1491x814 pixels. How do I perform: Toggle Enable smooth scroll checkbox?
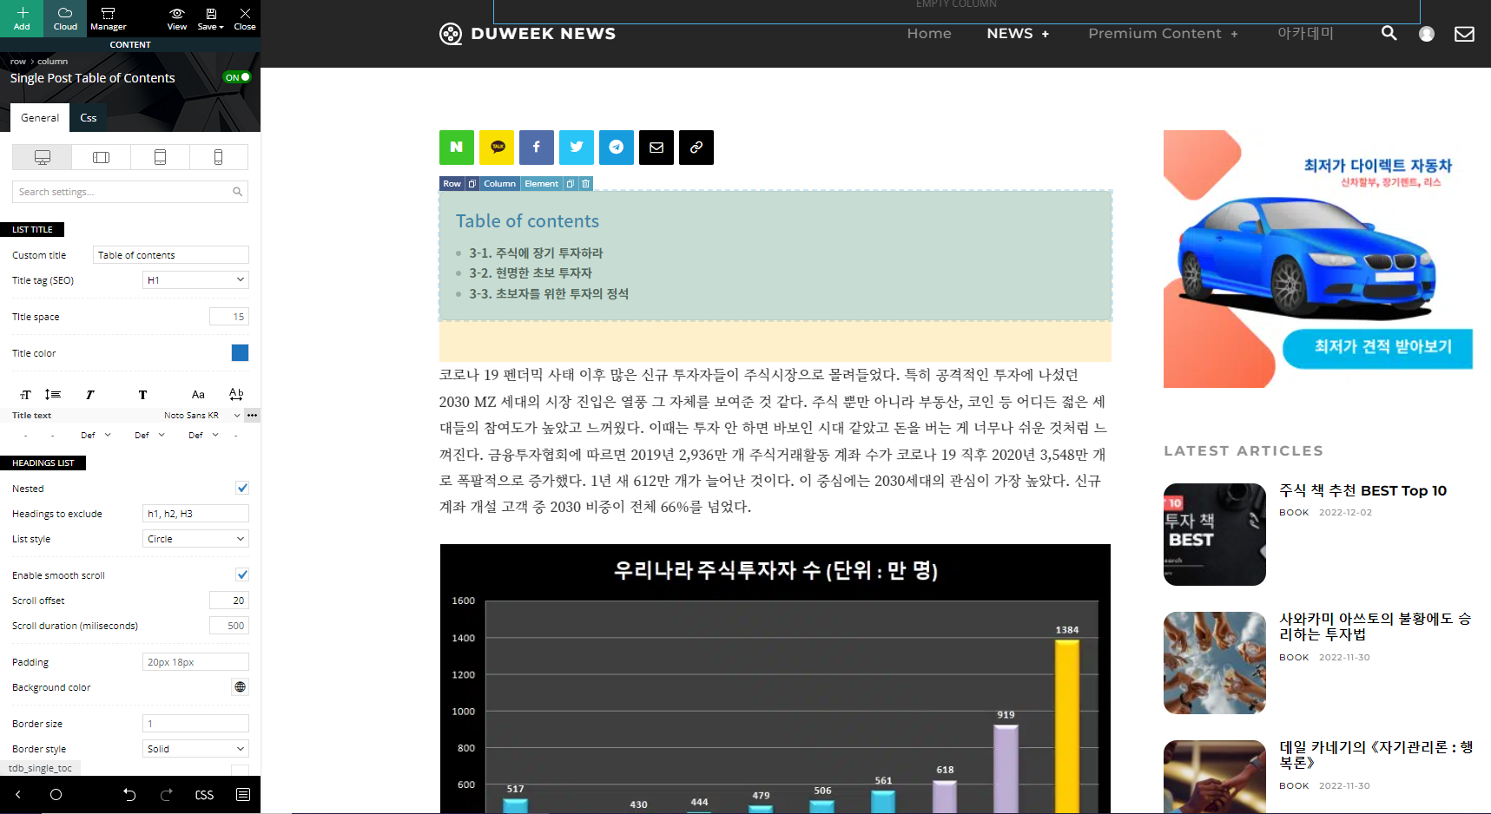click(242, 575)
